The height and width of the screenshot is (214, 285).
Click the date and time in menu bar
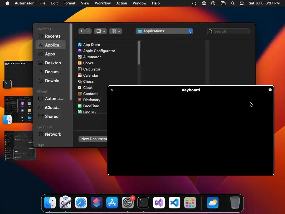pyautogui.click(x=264, y=3)
